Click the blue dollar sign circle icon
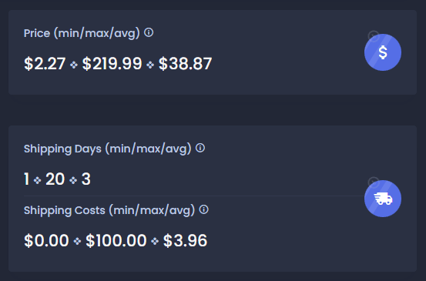 [383, 52]
